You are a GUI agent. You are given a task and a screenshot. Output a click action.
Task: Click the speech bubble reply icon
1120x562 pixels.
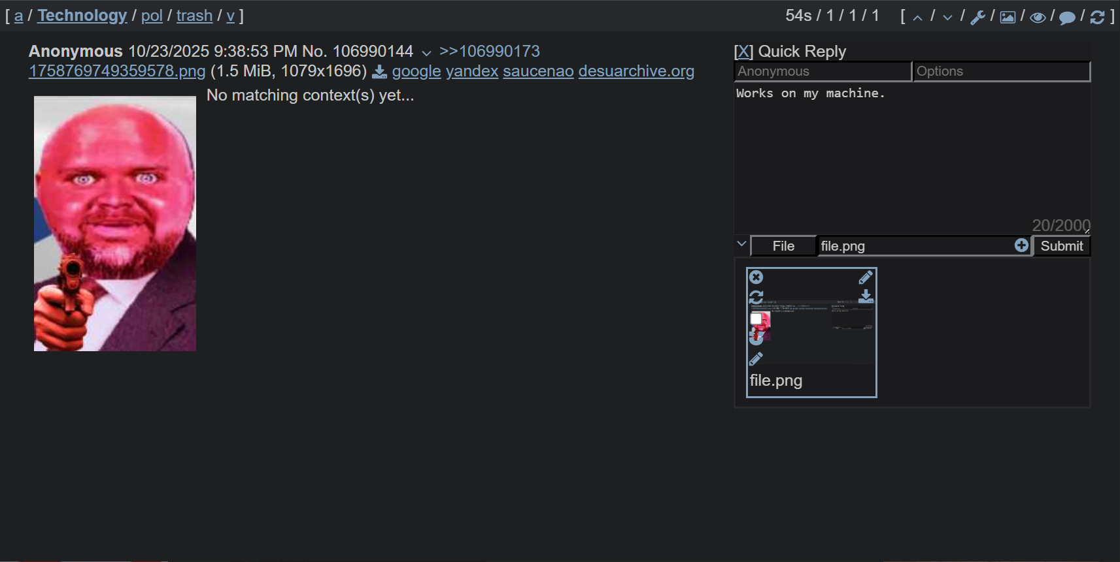[x=1067, y=17]
